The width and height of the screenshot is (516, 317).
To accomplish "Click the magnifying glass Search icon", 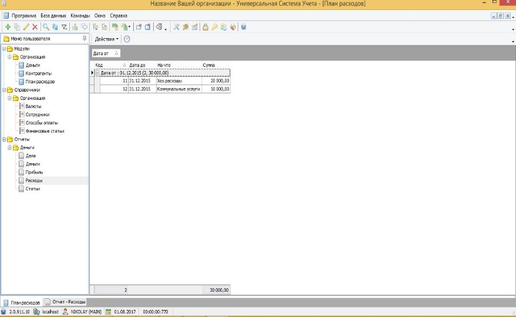I will [46, 27].
